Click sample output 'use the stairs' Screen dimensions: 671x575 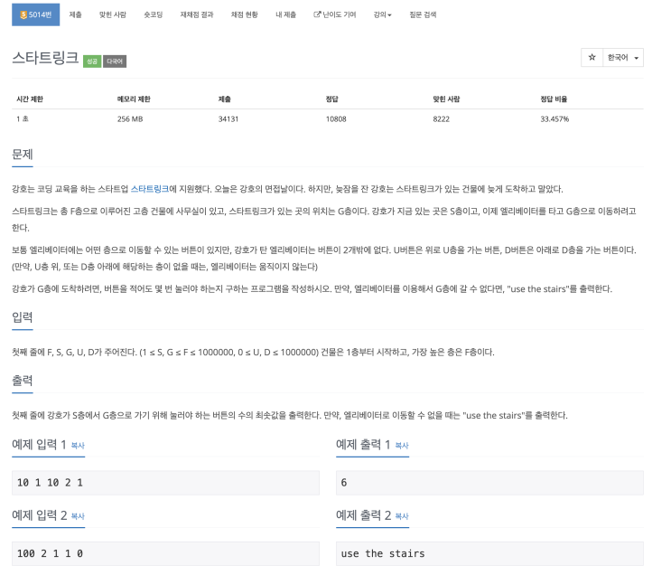tap(383, 553)
